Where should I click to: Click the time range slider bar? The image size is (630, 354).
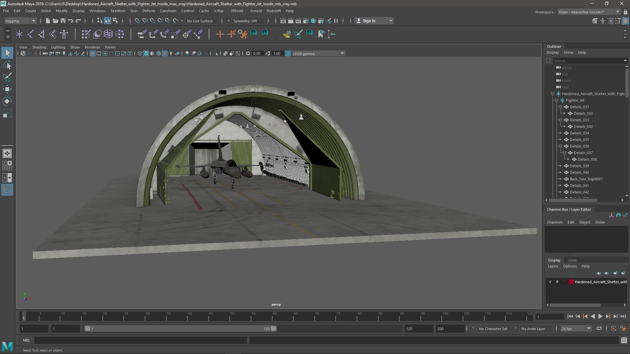click(180, 328)
